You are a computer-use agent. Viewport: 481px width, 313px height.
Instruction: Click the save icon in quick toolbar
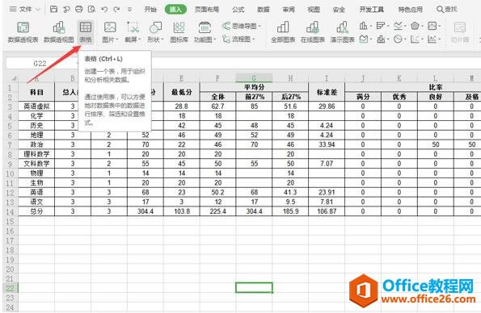pos(53,9)
